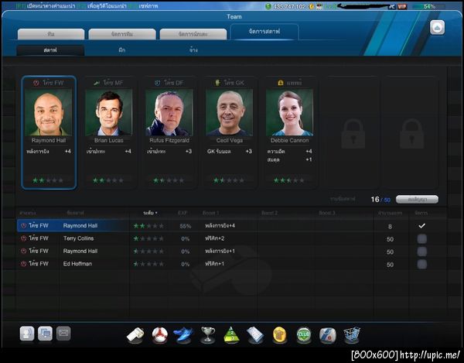The height and width of the screenshot is (363, 464).
Task: Select the Rufus Fitzgerald staff card
Action: 169,132
